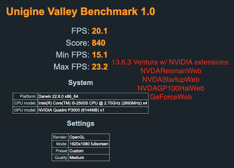Click the red 13.6.3 Ventura annotation line
234x168 pixels.
point(171,62)
